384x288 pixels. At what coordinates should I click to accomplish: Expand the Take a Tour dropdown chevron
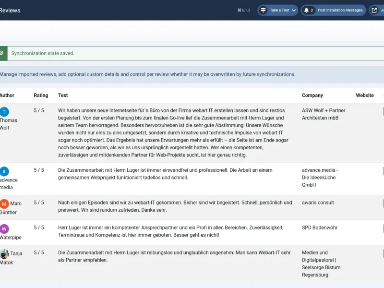(x=294, y=10)
